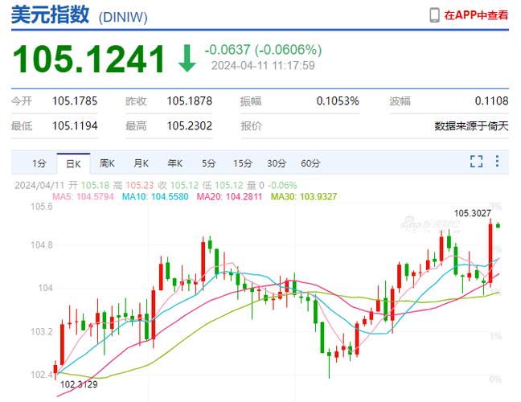
Task: Tap the phone icon beside 在APP中查看
Action: pos(435,15)
